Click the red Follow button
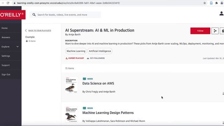The height and width of the screenshot is (126, 224). pyautogui.click(x=200, y=31)
